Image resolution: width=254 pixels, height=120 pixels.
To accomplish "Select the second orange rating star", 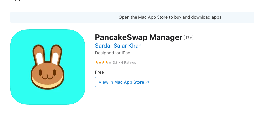I will (100, 62).
